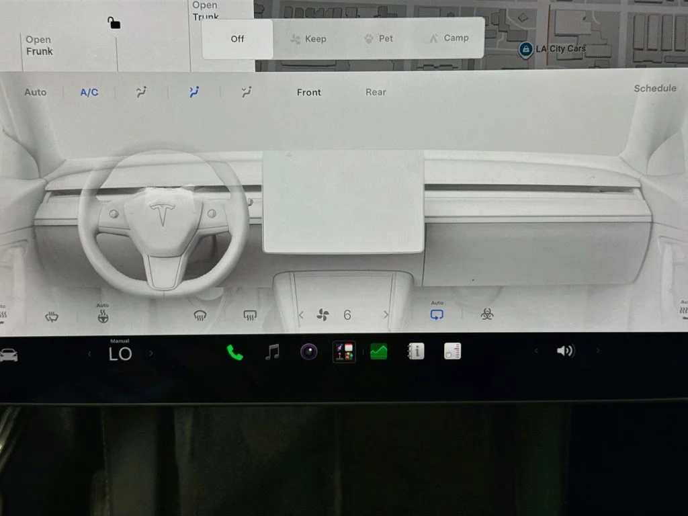
Task: Activate front windshield defrost
Action: pyautogui.click(x=200, y=316)
